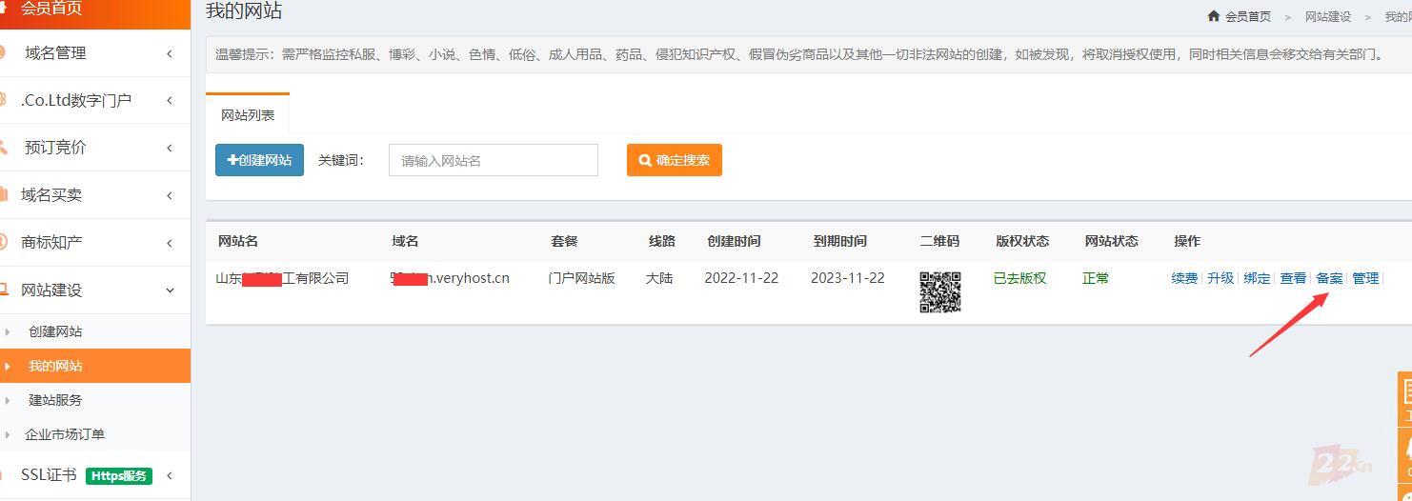Viewport: 1412px width, 501px height.
Task: Click the 域名 column header
Action: (405, 241)
